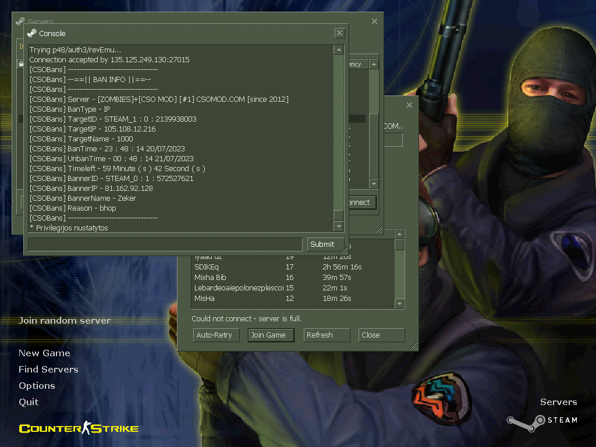Close the server info dialog with X
This screenshot has width=596, height=447.
[409, 105]
